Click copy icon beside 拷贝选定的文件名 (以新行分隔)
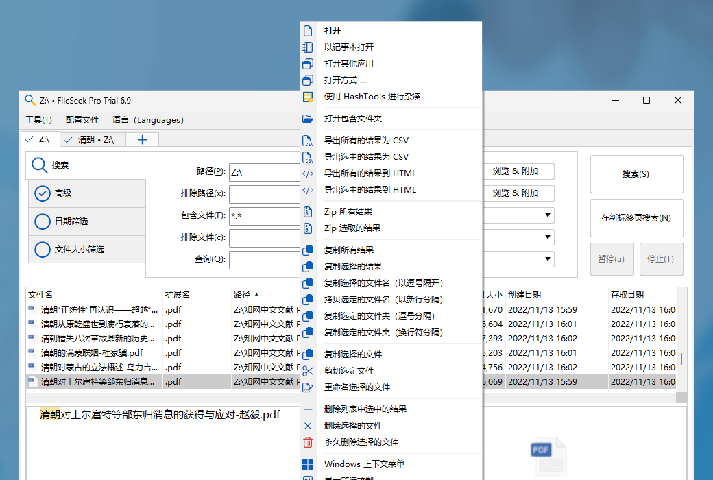The width and height of the screenshot is (713, 480). (308, 300)
